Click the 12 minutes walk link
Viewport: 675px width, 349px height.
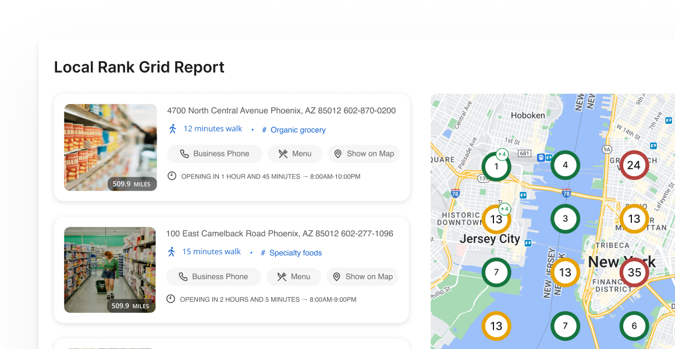point(212,129)
